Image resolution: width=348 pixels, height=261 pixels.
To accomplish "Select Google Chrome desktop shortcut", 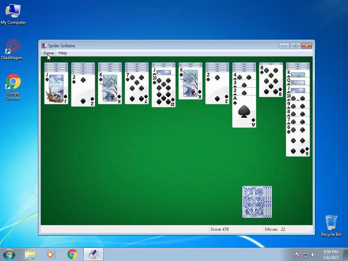I will tap(13, 87).
